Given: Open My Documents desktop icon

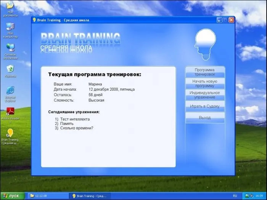Looking at the screenshot, I should (10, 8).
